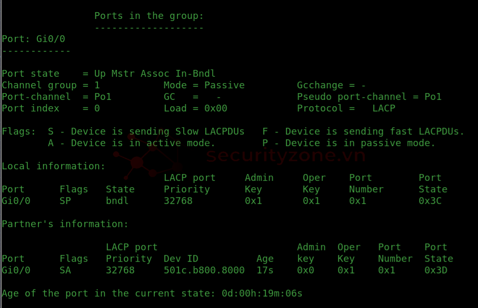The image size is (478, 308).
Task: Click the partner age value '17s'
Action: coord(265,270)
